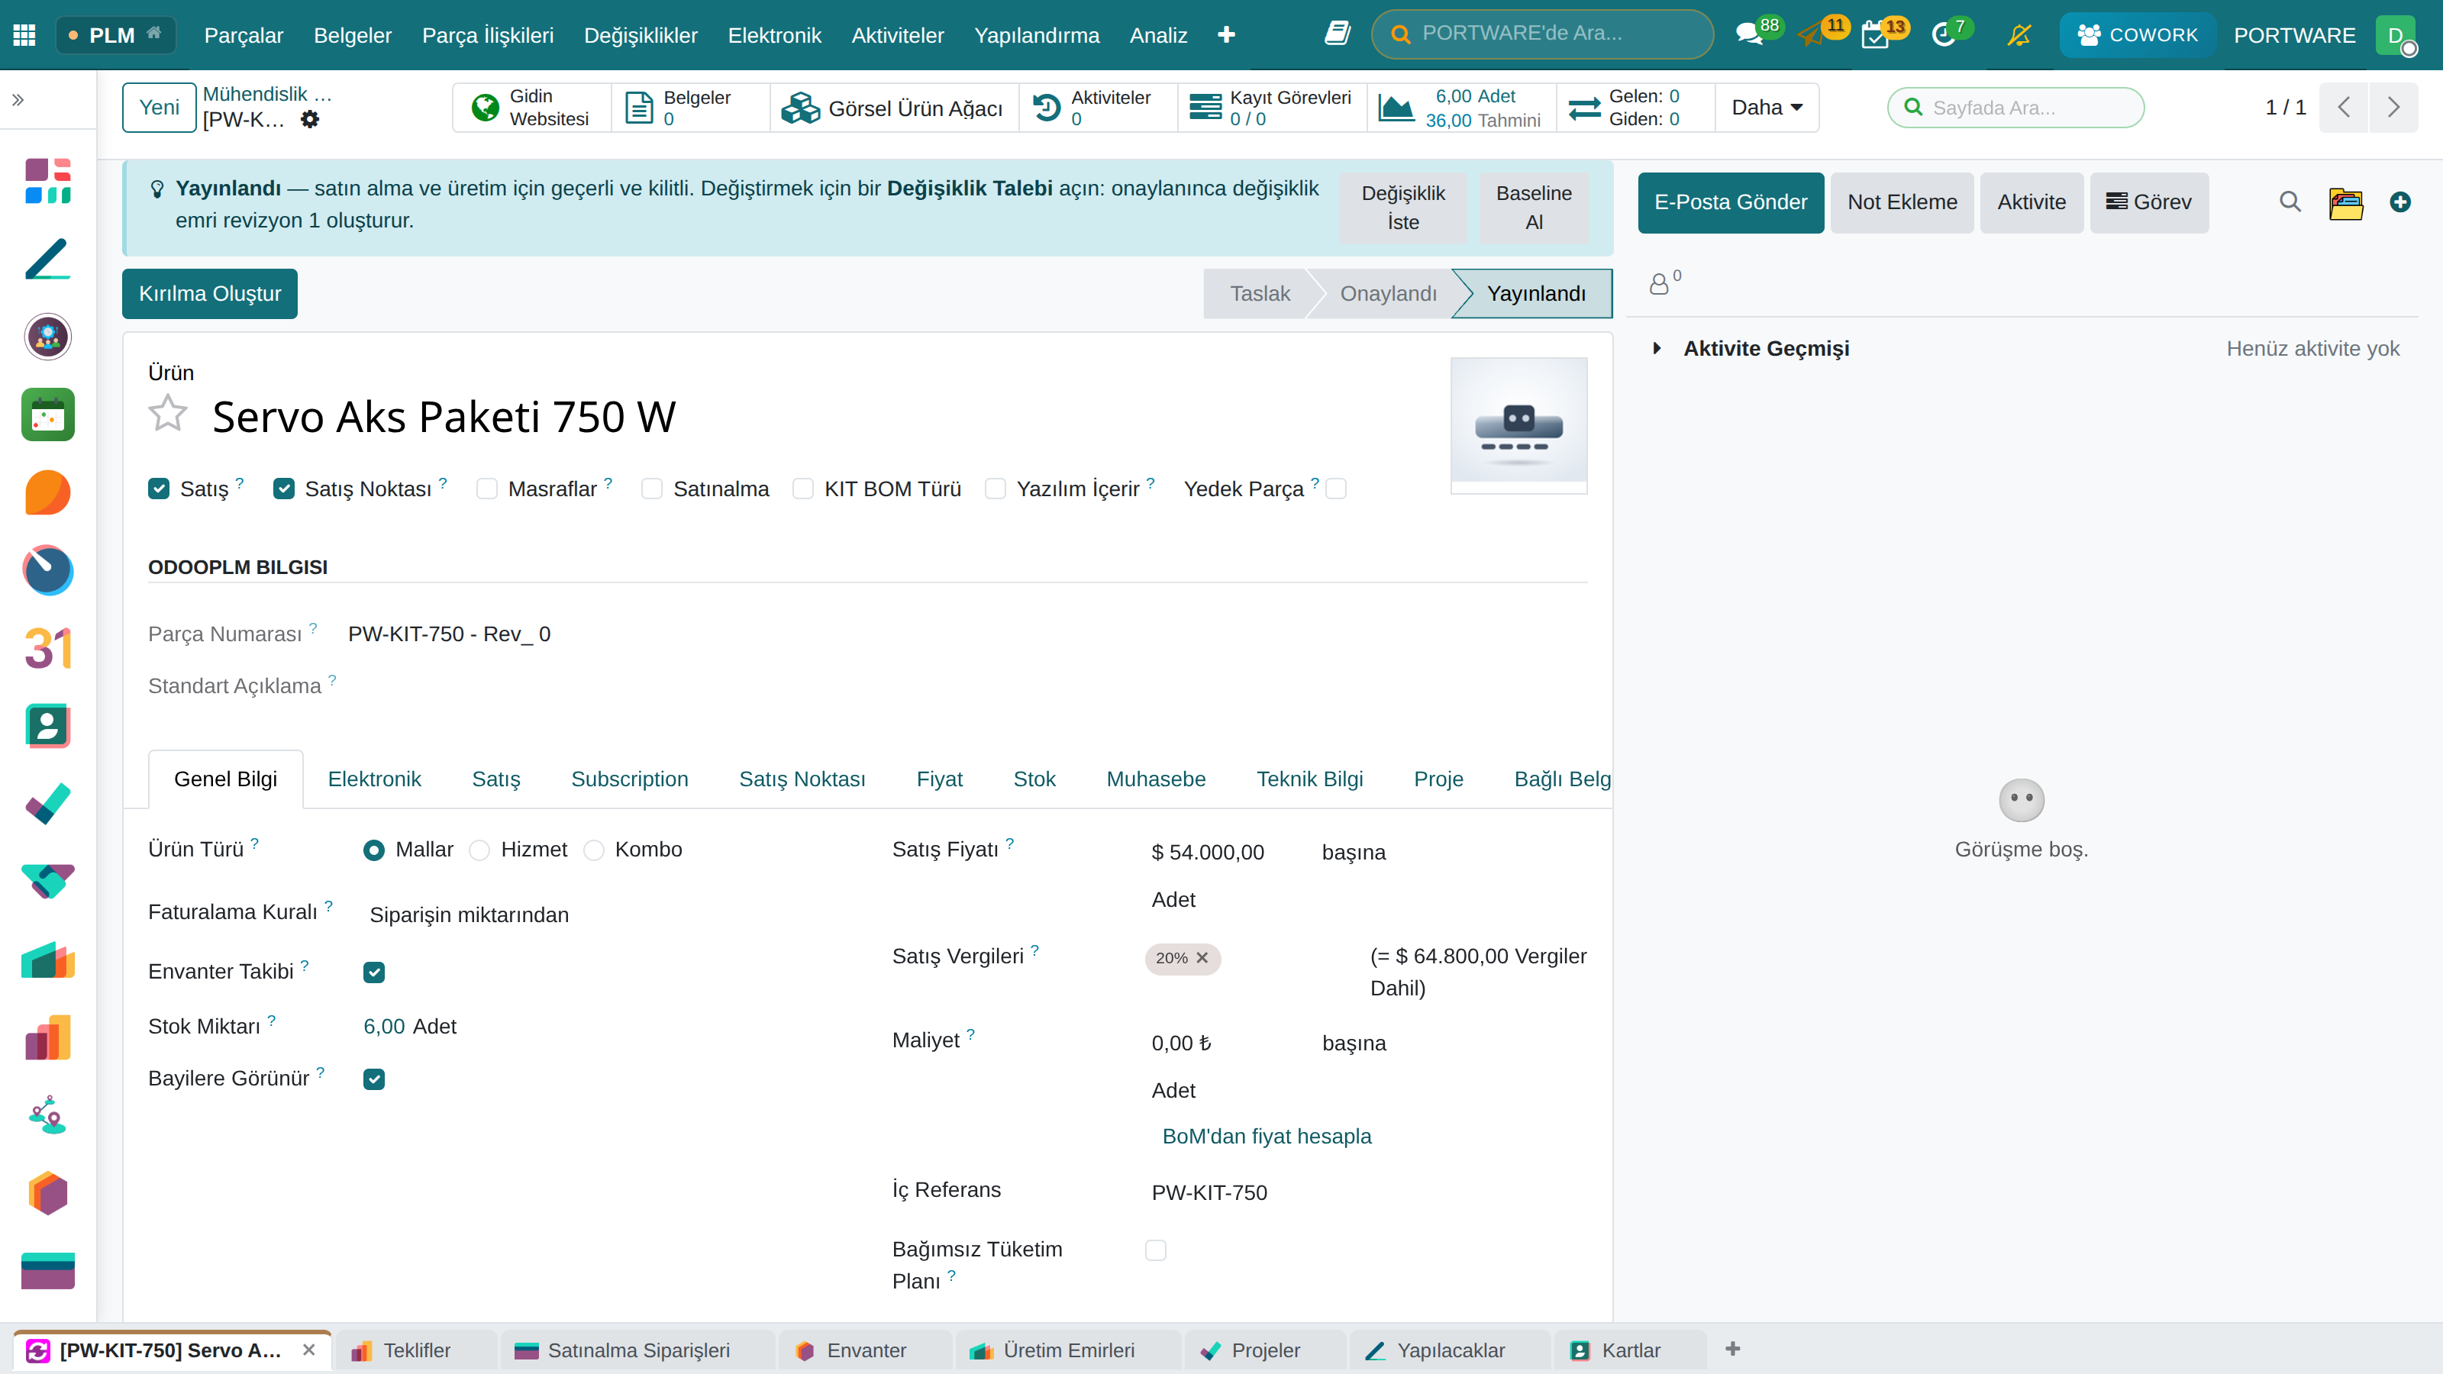Open the orange hexagon inventory sidebar icon
The width and height of the screenshot is (2443, 1374).
pyautogui.click(x=47, y=1193)
